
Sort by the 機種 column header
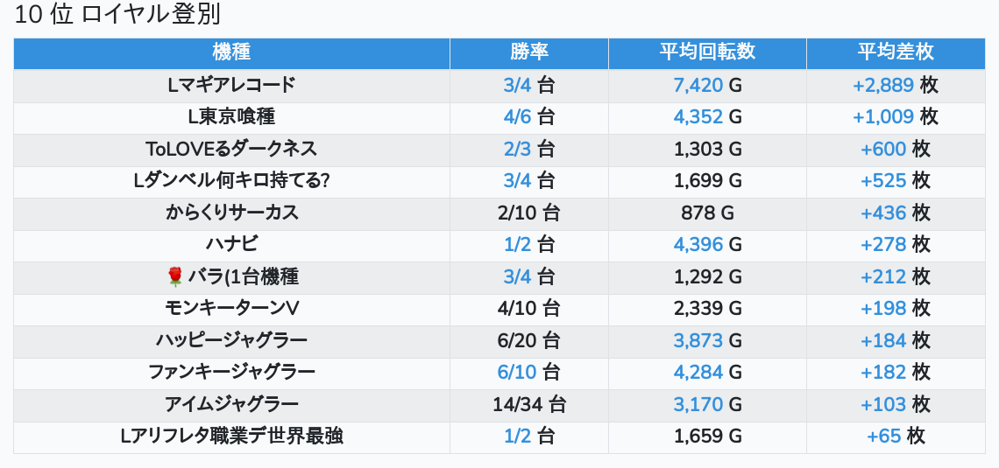click(231, 52)
